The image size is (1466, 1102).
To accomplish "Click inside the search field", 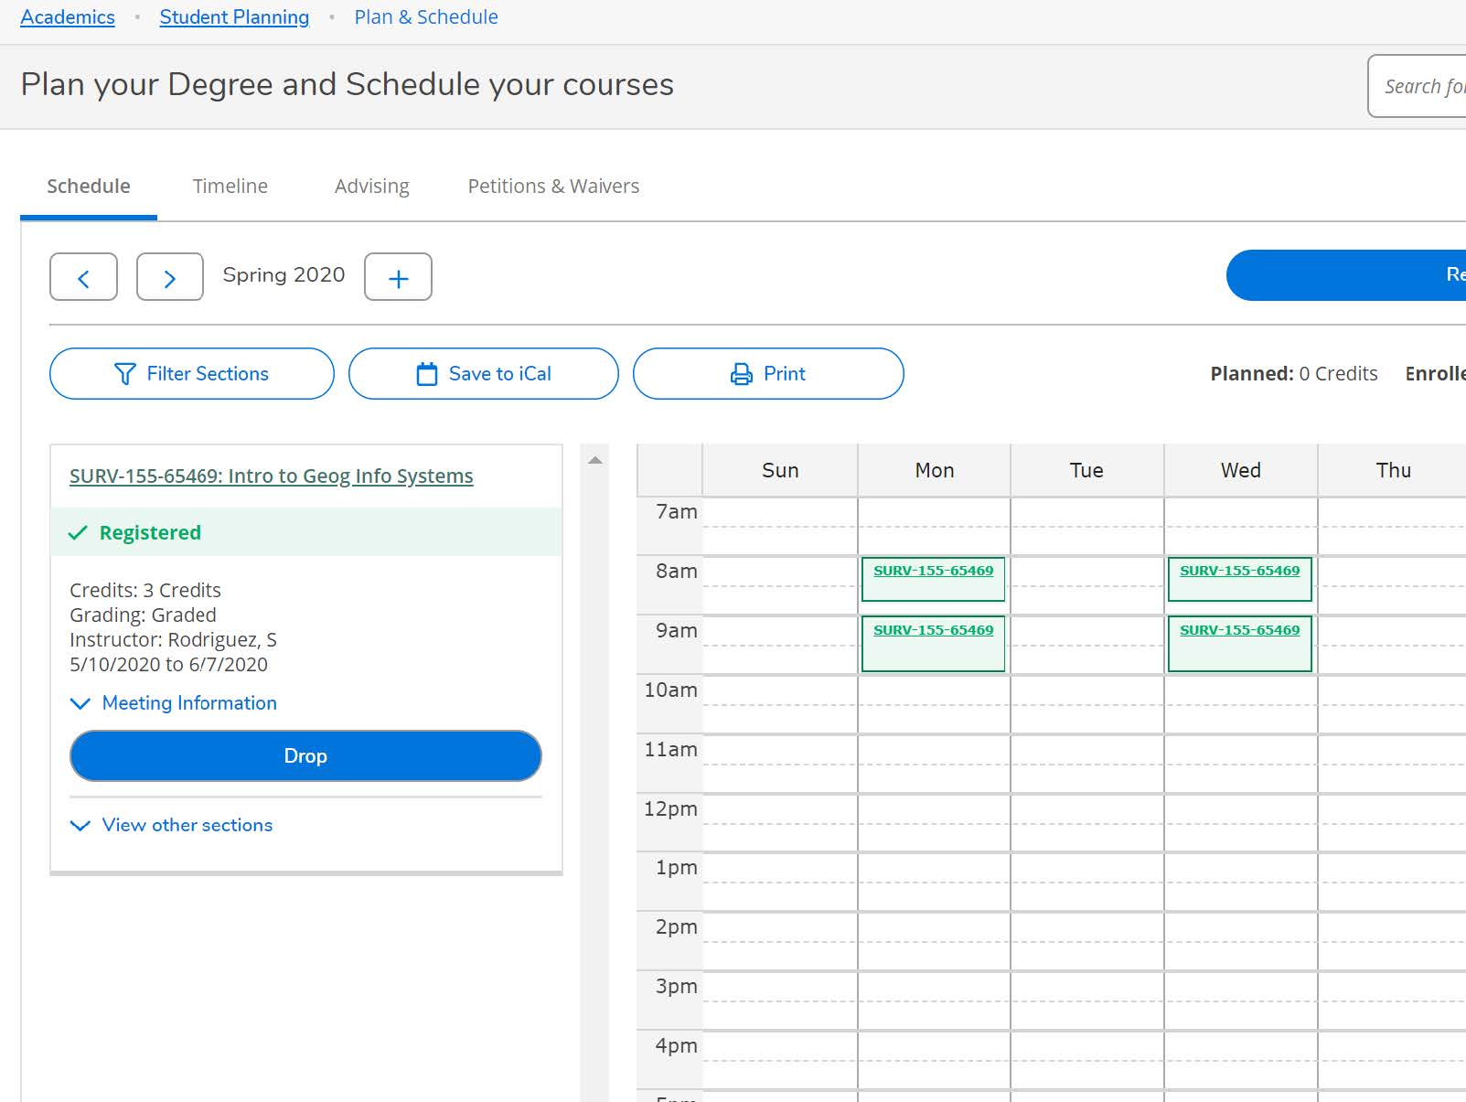I will (1422, 85).
